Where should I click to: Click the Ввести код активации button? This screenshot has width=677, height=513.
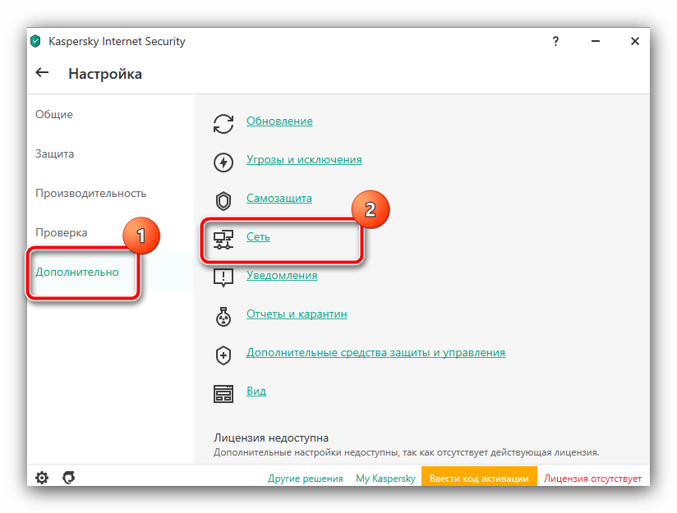(x=479, y=478)
